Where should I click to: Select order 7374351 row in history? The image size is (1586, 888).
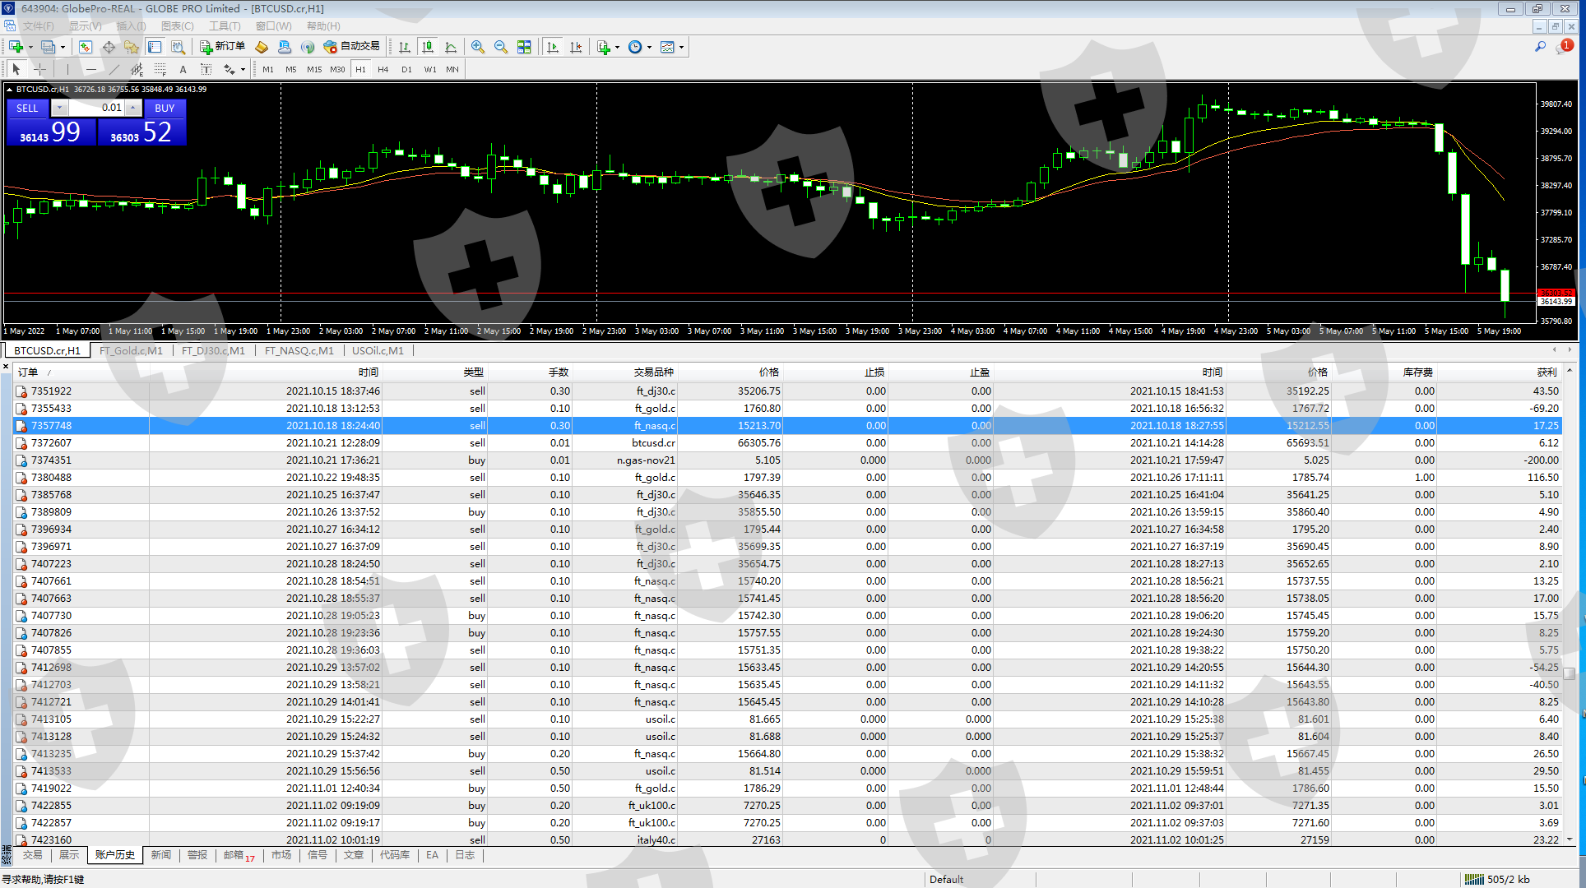(787, 460)
